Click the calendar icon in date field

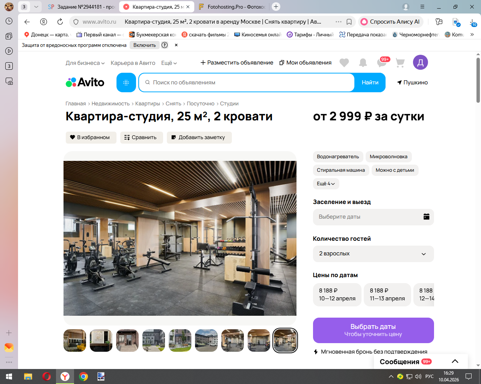426,217
